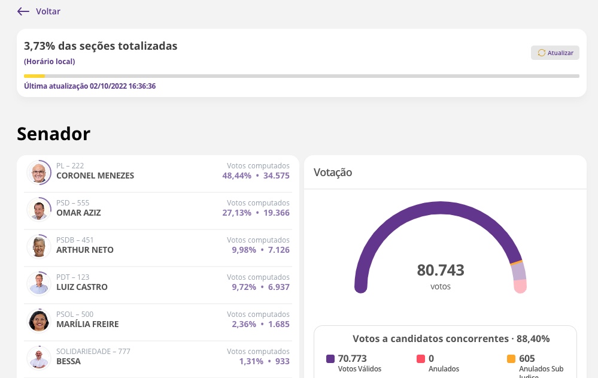Click the back arrow icon
598x378 pixels.
(23, 11)
